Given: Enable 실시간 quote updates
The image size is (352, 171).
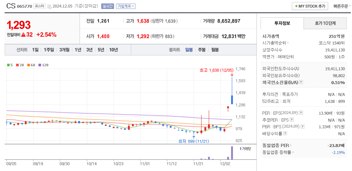Looking at the screenshot, I should click(108, 6).
